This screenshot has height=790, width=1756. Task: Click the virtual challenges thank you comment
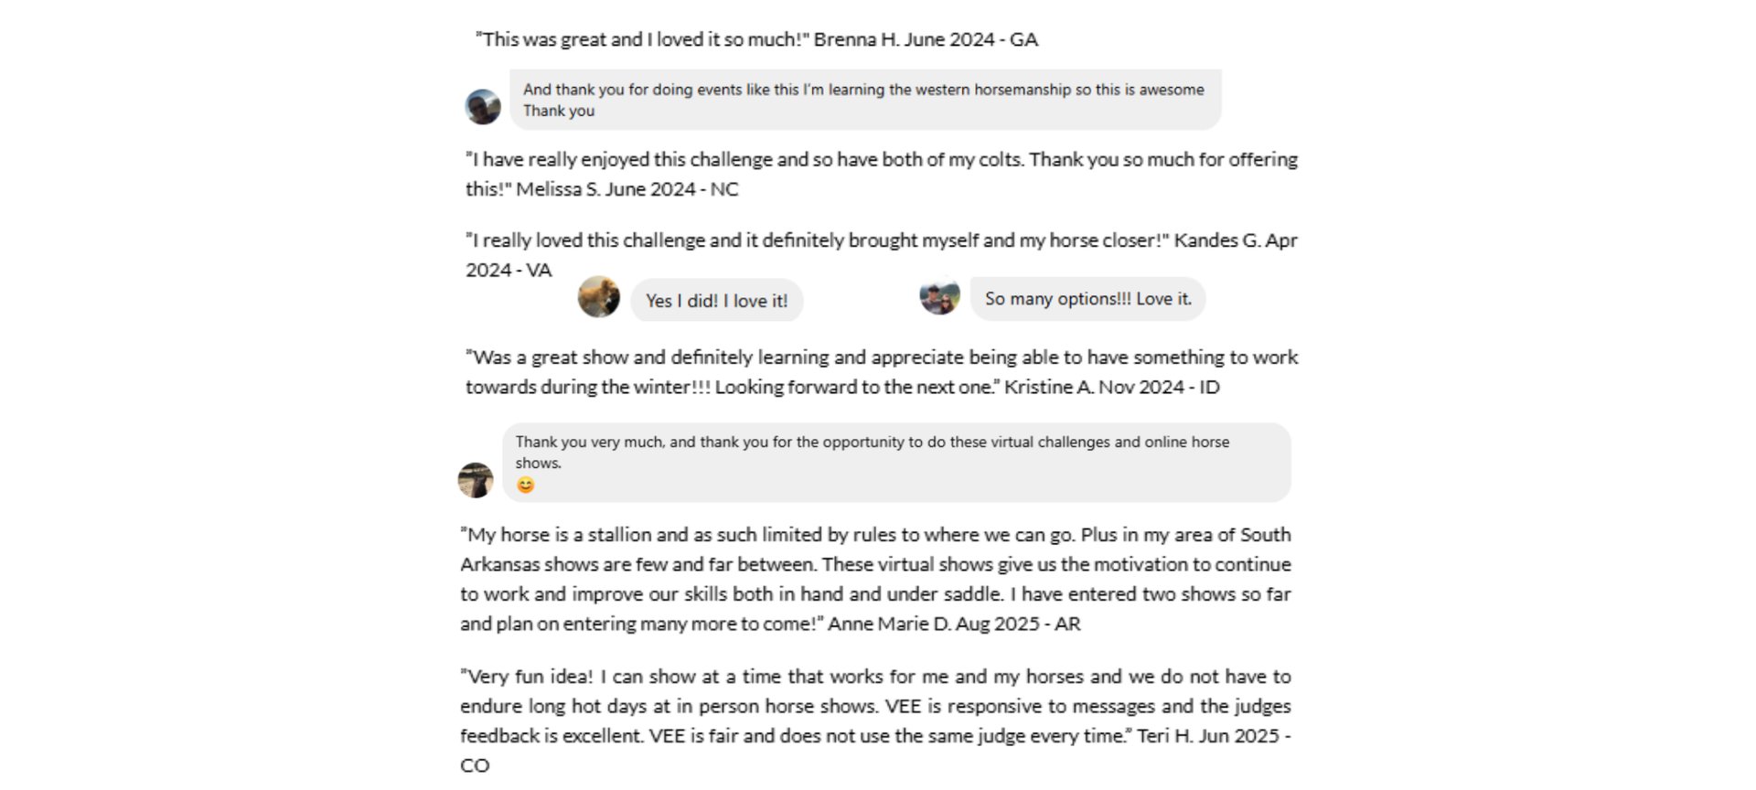click(x=896, y=463)
